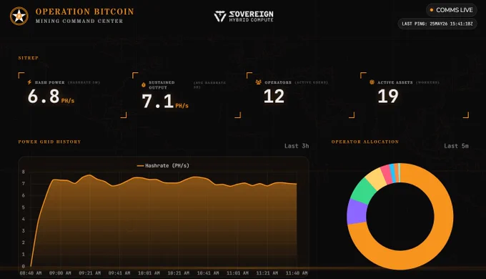Viewport: 486px width, 279px height.
Task: Click the y-axis label 2
Action: click(24, 243)
